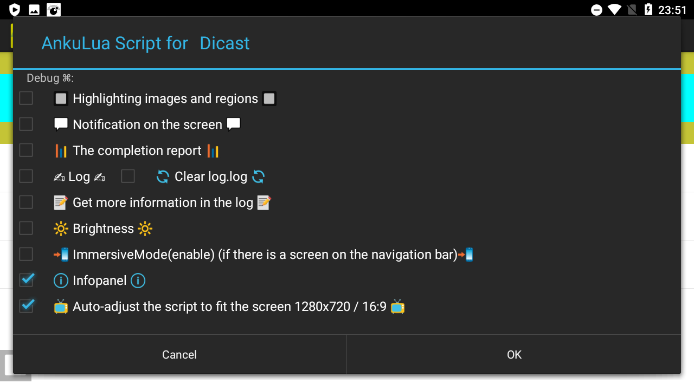Image resolution: width=694 pixels, height=390 pixels.
Task: Tick the Notification on the screen checkbox
Action: coord(26,124)
